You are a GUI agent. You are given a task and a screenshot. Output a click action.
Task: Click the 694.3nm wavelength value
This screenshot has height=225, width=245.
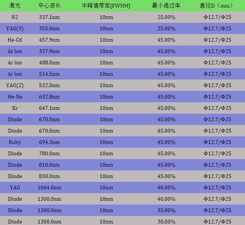(50, 142)
